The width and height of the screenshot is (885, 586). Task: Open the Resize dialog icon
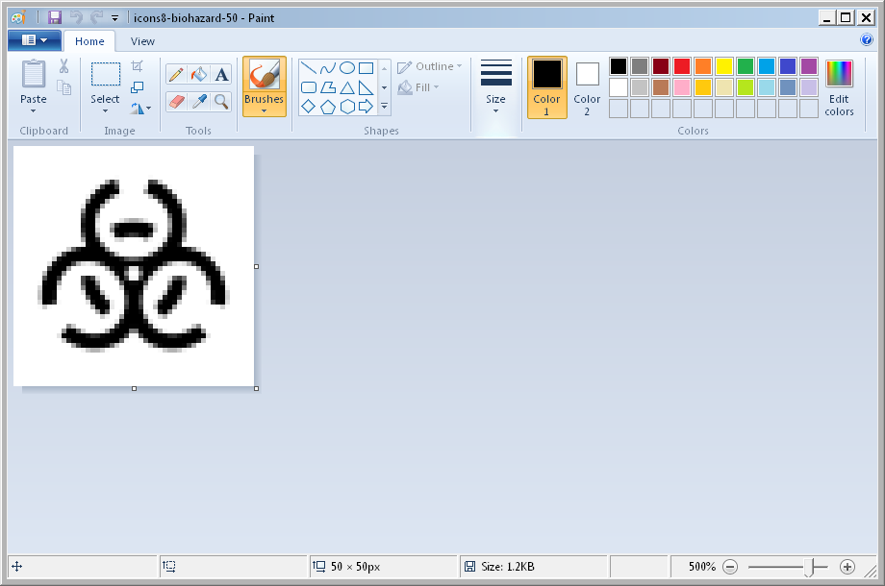(x=138, y=86)
